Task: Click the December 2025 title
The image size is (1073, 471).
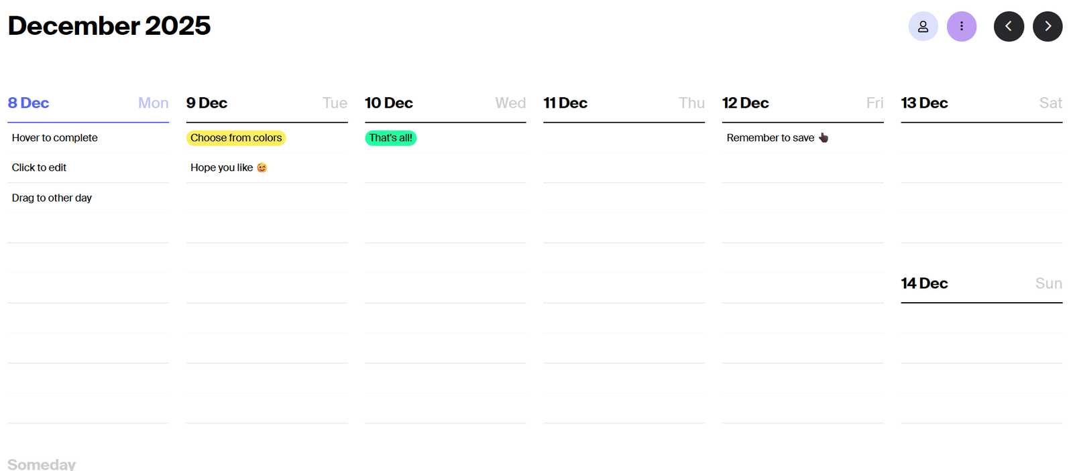Action: click(109, 26)
